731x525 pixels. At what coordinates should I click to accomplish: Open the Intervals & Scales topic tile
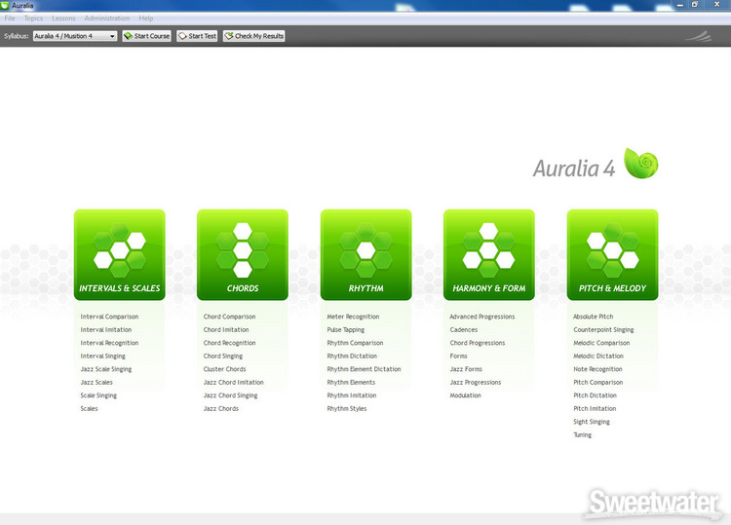pyautogui.click(x=119, y=255)
